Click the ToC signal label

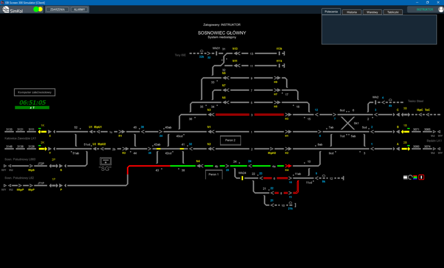427,110
